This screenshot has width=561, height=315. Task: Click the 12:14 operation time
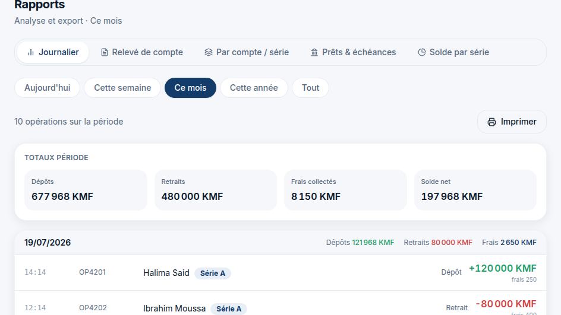coord(35,308)
